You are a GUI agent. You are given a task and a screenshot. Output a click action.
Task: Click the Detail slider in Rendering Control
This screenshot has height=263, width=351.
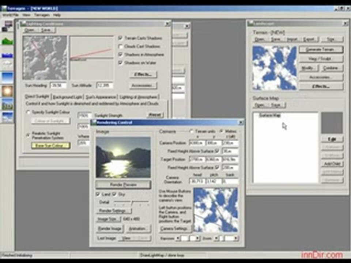tap(132, 203)
